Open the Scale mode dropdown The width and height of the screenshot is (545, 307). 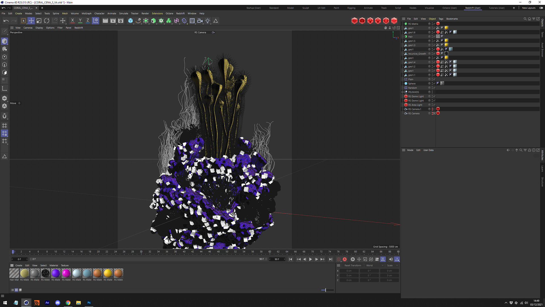click(392, 265)
